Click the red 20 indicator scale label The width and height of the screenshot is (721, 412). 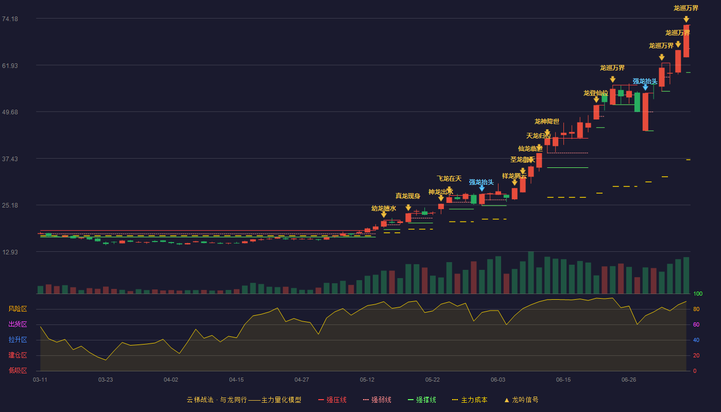[696, 355]
